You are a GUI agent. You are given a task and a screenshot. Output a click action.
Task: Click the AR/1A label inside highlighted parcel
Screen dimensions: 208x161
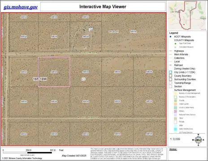tap(54, 72)
